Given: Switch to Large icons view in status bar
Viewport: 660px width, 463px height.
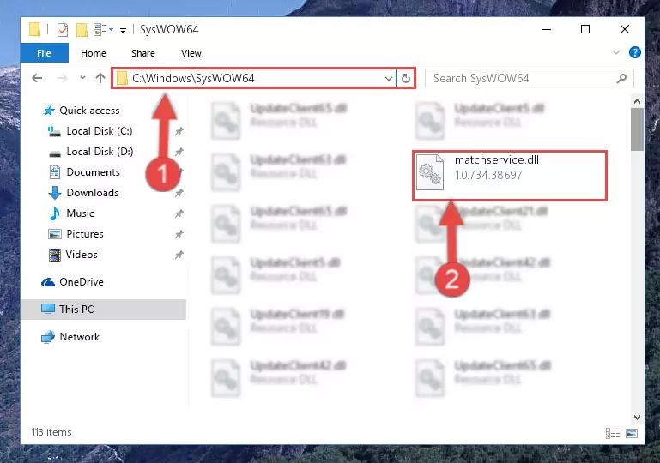Looking at the screenshot, I should pos(632,433).
